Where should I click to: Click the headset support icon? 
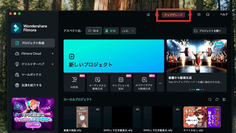208,14
